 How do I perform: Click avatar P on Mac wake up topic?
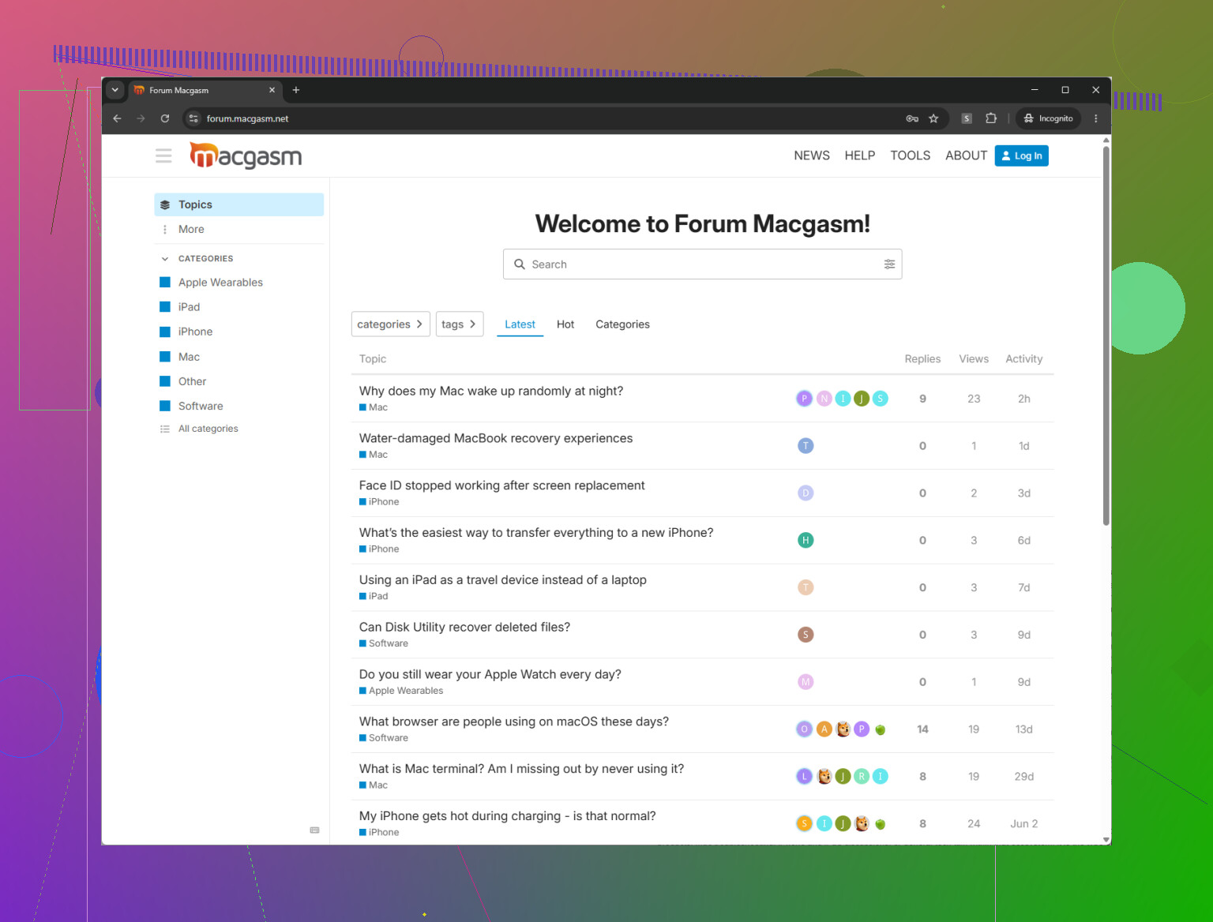pos(804,399)
